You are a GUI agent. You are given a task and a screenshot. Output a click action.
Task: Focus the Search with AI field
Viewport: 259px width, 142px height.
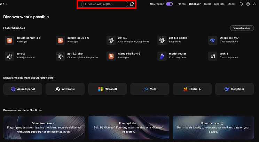pos(105,4)
